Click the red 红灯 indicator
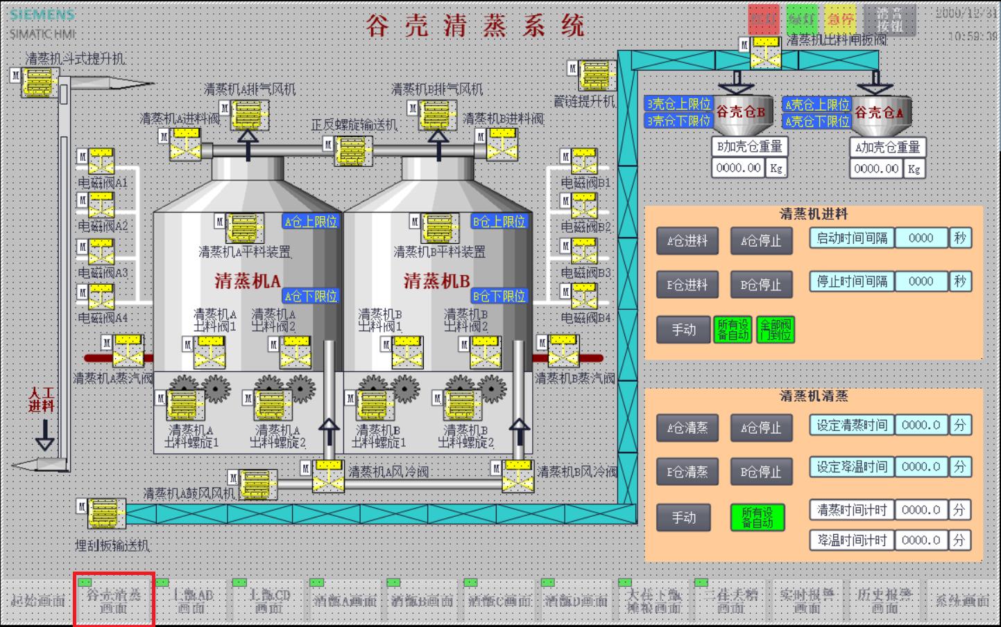1001x627 pixels. click(x=764, y=20)
